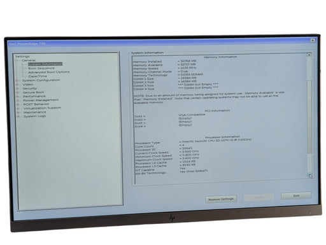Viewport: 326px width, 245px height.
Task: Expand the Security settings node
Action: click(17, 88)
